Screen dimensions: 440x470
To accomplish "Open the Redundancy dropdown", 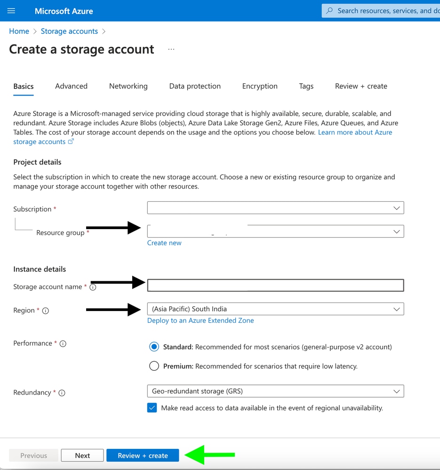I will point(275,391).
